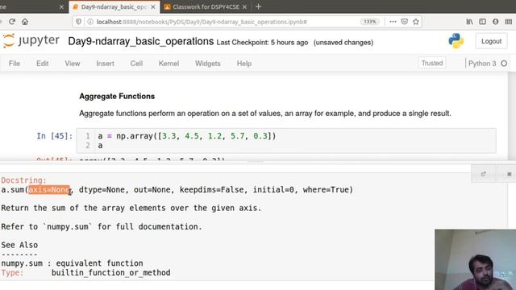The width and height of the screenshot is (516, 290).
Task: Open the pager in a new window icon
Action: point(483,174)
